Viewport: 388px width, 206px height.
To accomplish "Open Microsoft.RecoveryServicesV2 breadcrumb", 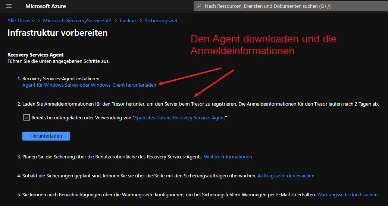I will [x=77, y=21].
